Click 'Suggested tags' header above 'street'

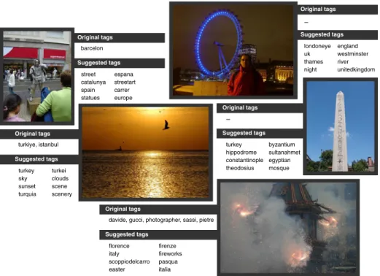click(120, 63)
